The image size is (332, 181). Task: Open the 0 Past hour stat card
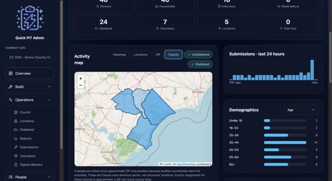[x=288, y=24]
